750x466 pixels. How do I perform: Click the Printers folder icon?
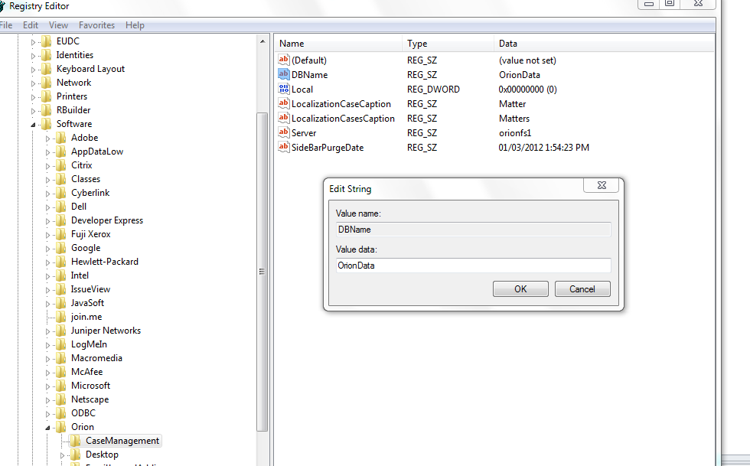click(47, 96)
